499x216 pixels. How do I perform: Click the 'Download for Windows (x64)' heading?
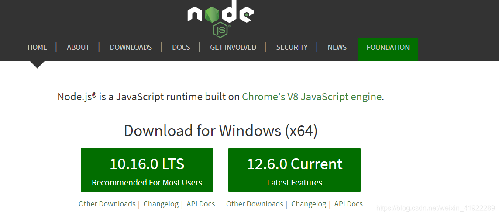(x=220, y=131)
